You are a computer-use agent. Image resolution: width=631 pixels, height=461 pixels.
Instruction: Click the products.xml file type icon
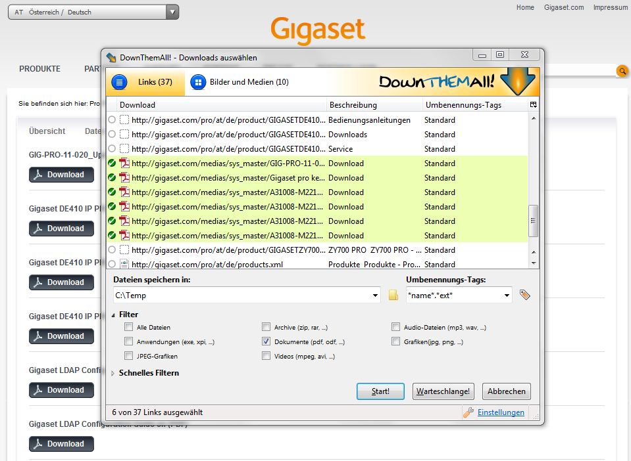click(124, 264)
